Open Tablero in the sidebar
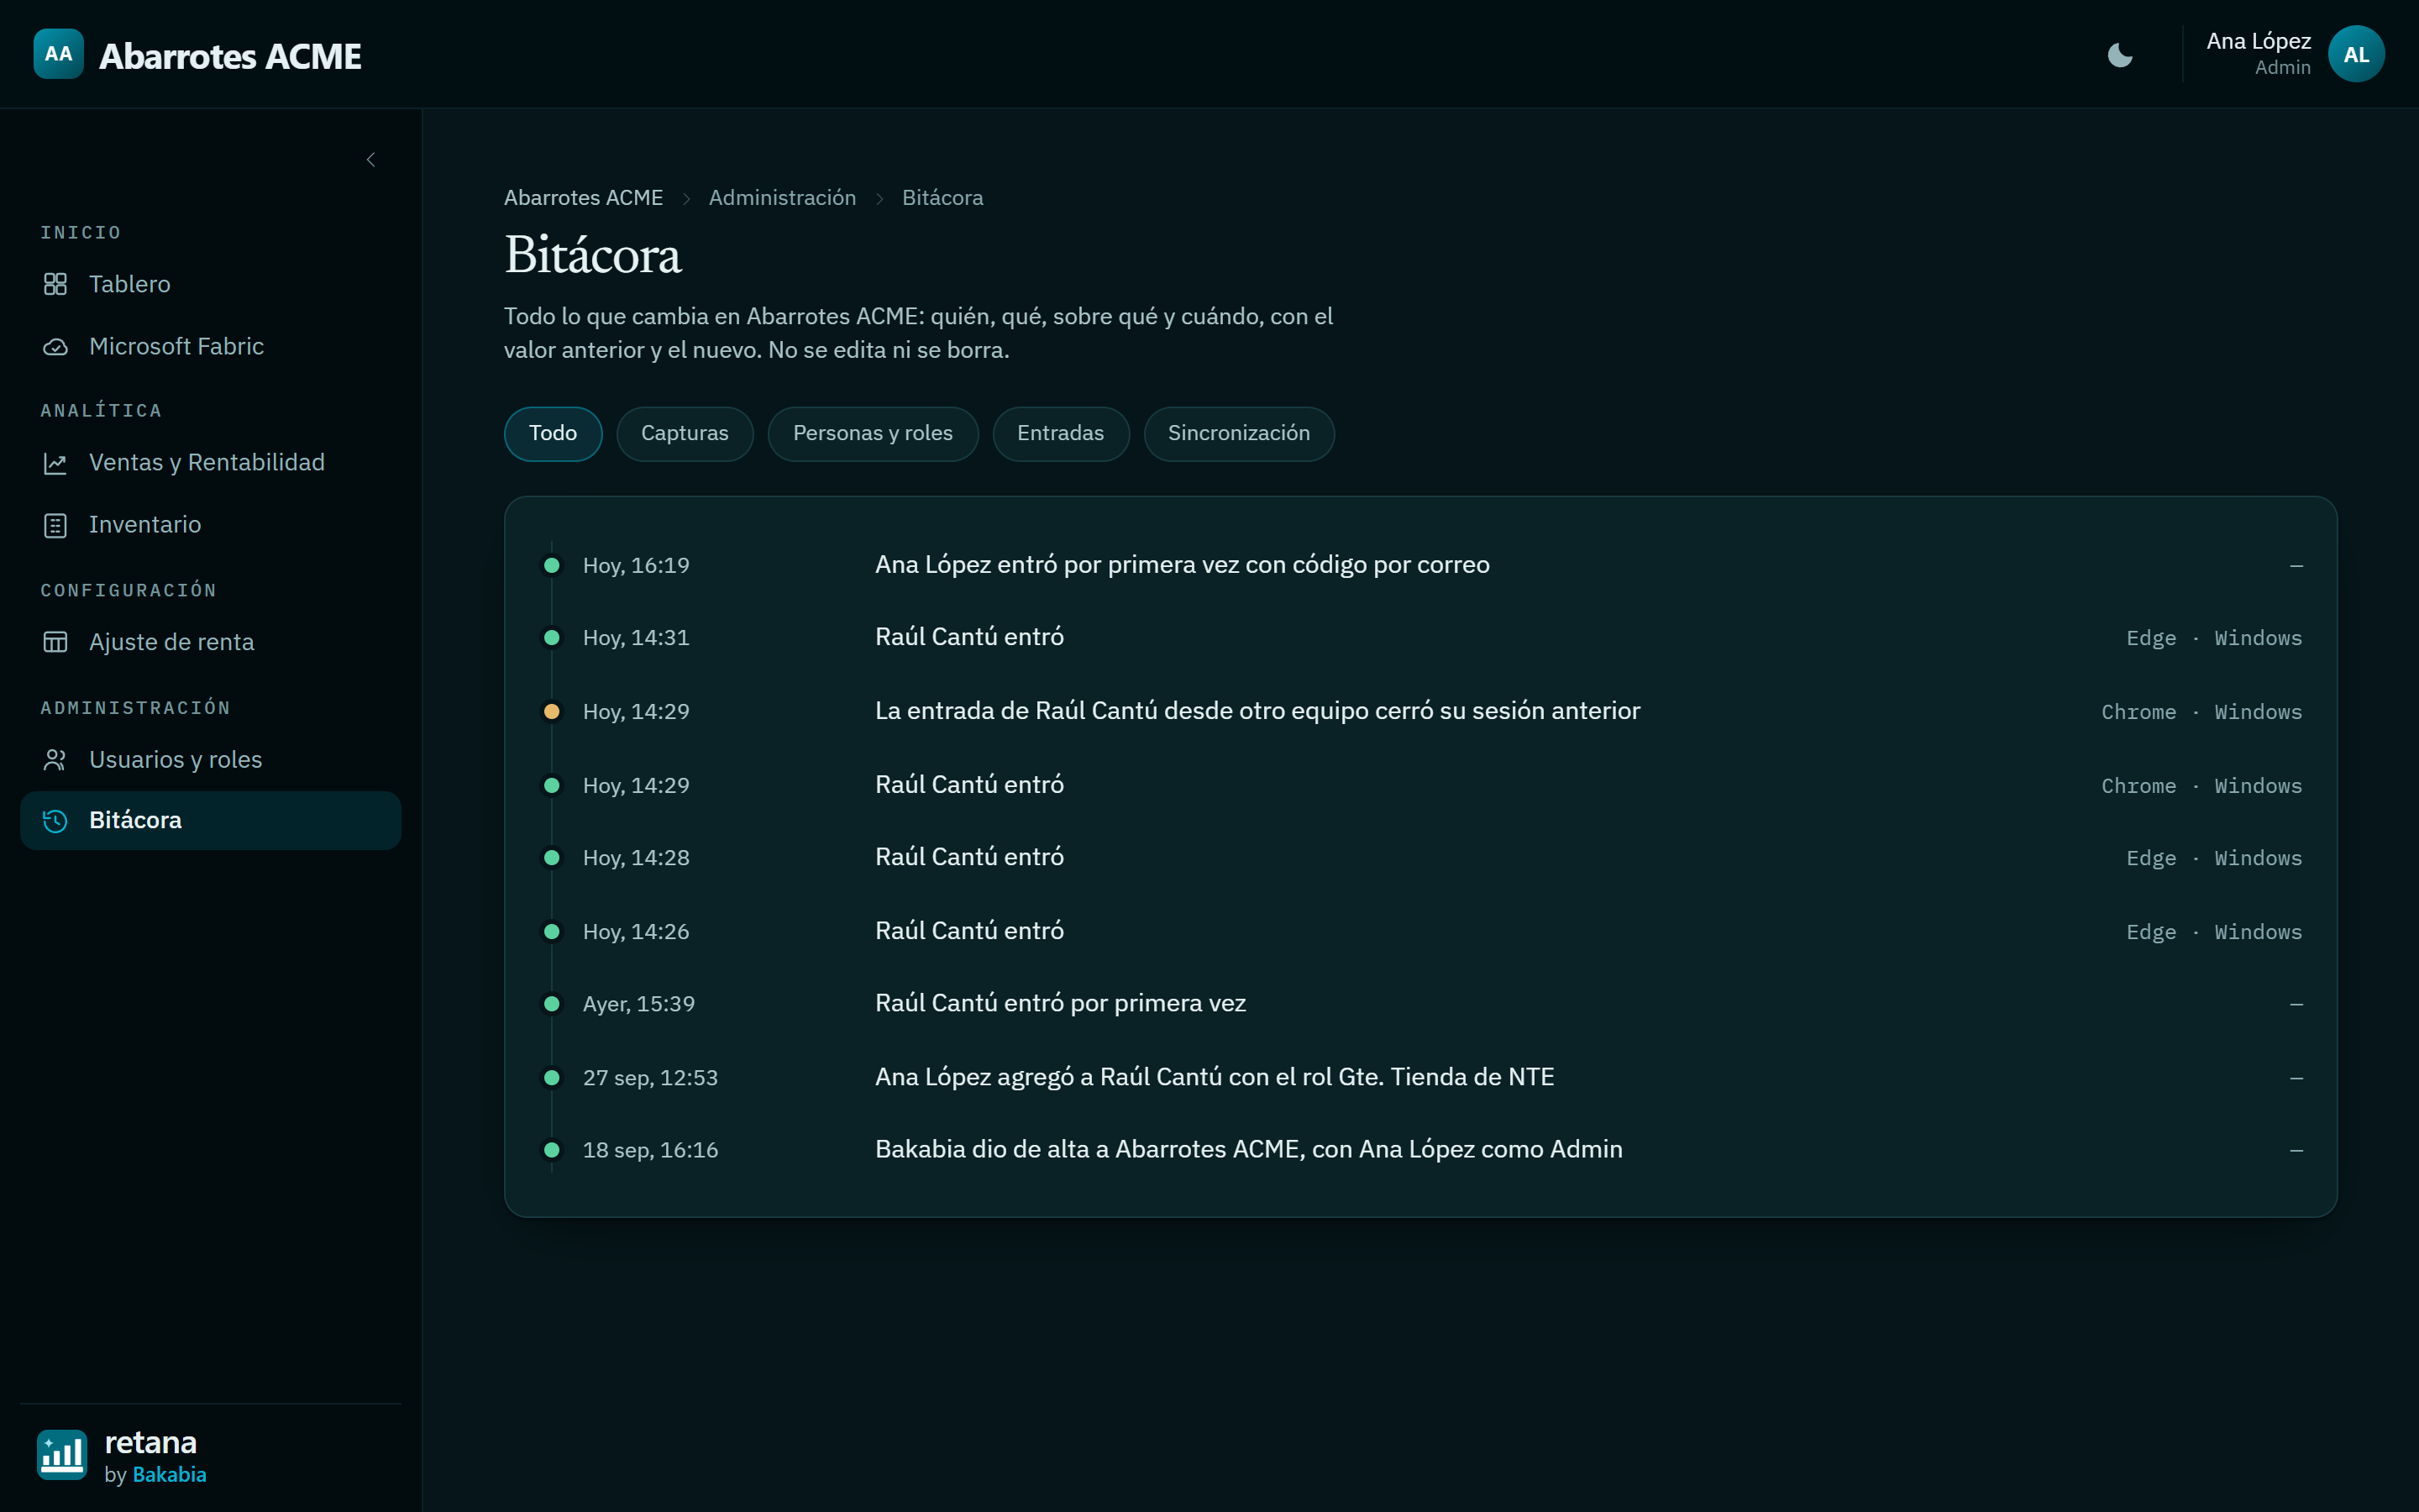Viewport: 2419px width, 1512px height. click(210, 285)
